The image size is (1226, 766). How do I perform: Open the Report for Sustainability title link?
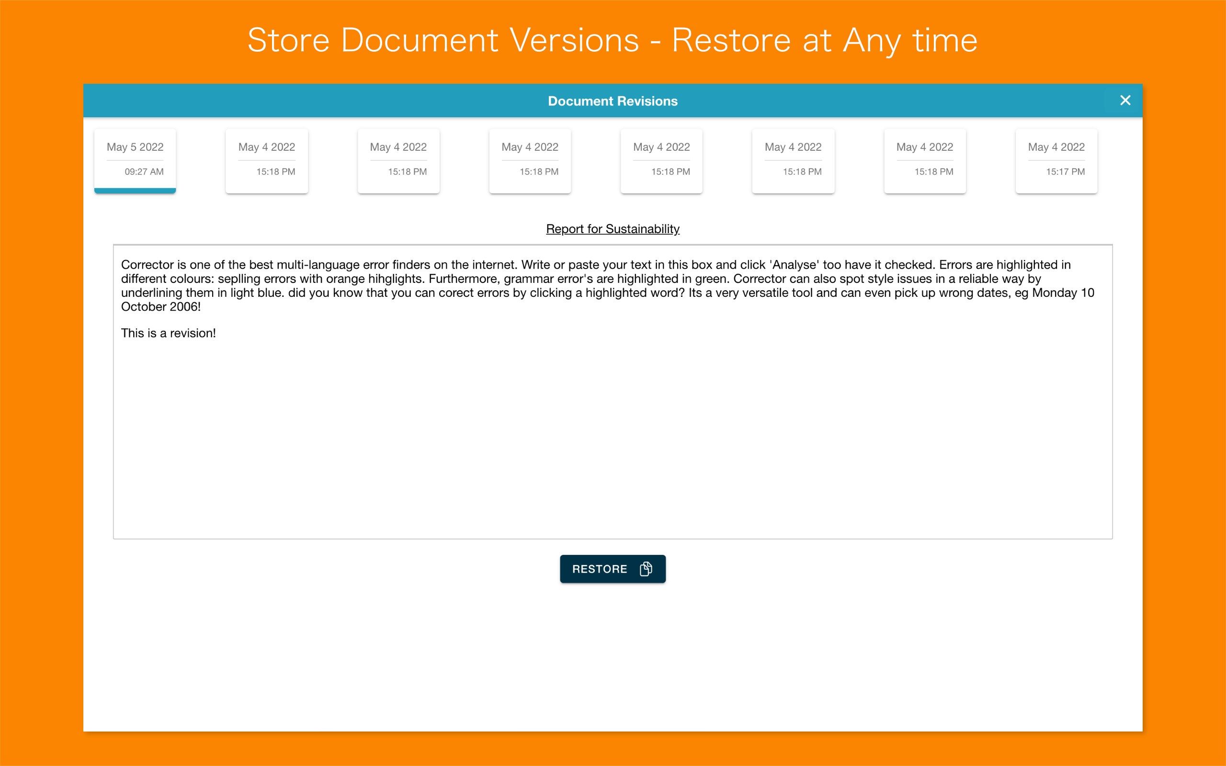pos(613,229)
